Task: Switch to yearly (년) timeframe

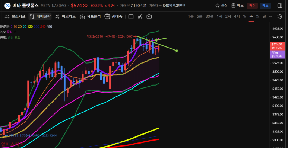Action: coord(264,16)
